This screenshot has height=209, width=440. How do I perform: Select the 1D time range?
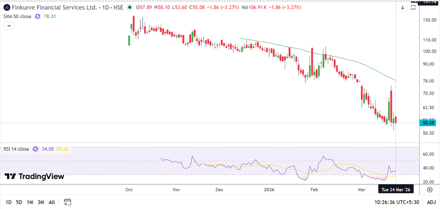[8, 202]
